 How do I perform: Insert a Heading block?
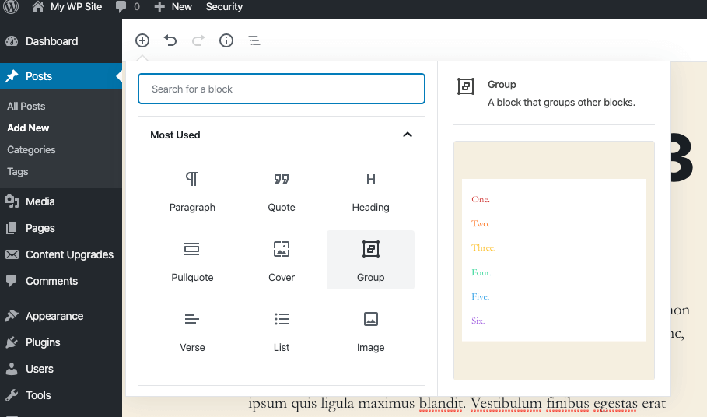[x=371, y=191]
